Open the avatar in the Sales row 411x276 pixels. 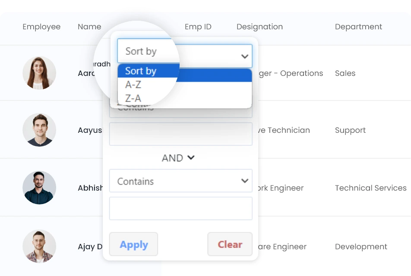coord(39,73)
